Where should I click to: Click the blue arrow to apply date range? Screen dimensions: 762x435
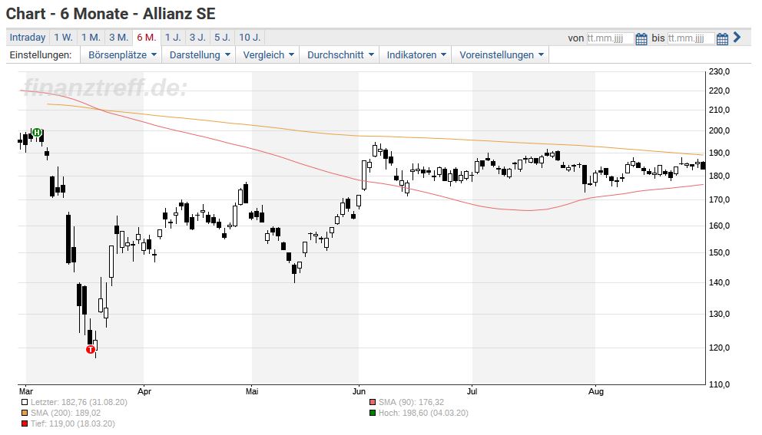click(737, 37)
